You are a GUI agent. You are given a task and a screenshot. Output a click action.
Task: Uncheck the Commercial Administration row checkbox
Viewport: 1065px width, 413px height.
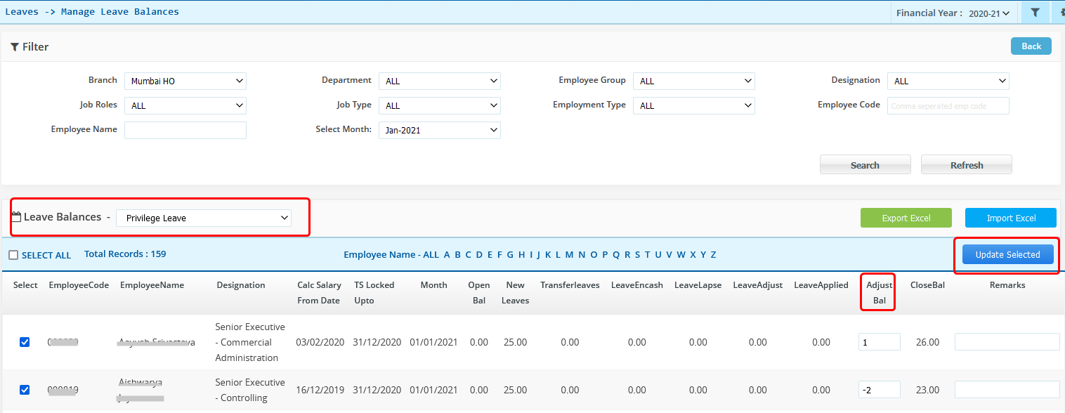(25, 342)
